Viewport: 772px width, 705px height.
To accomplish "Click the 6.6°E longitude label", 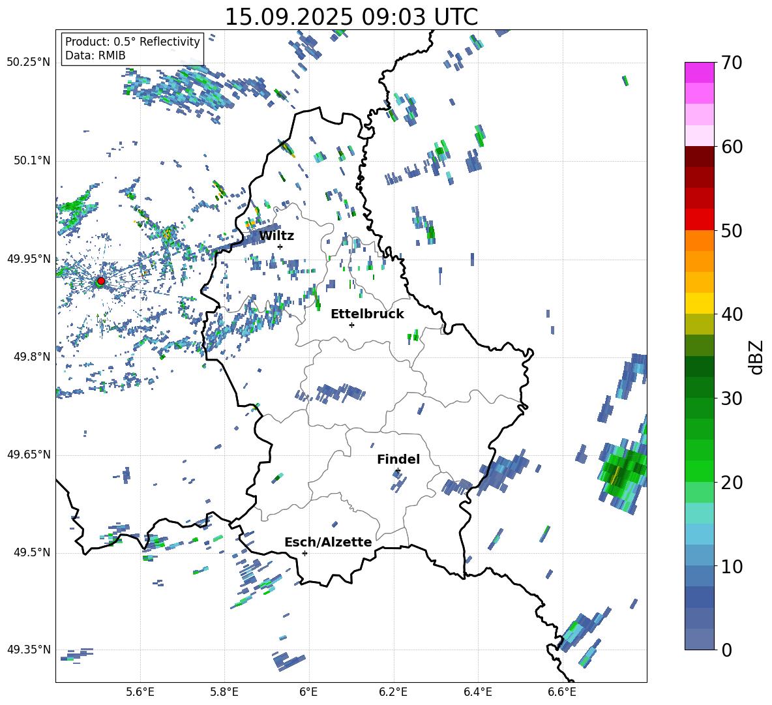I will (x=562, y=692).
